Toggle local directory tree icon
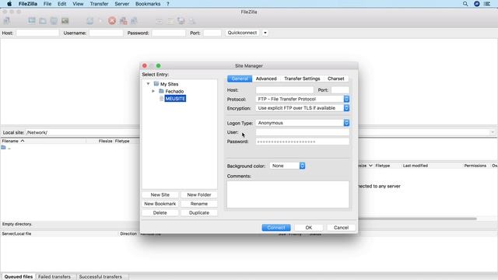Screen dimensions: 498x280 43,21
